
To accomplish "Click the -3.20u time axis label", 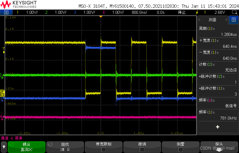I will (24, 133).
